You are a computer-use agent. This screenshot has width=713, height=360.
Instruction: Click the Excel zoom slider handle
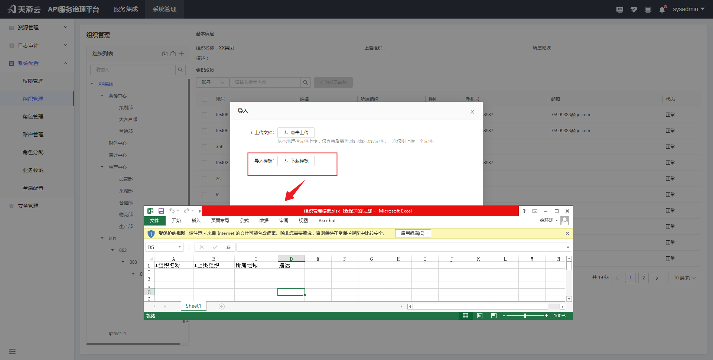(525, 316)
